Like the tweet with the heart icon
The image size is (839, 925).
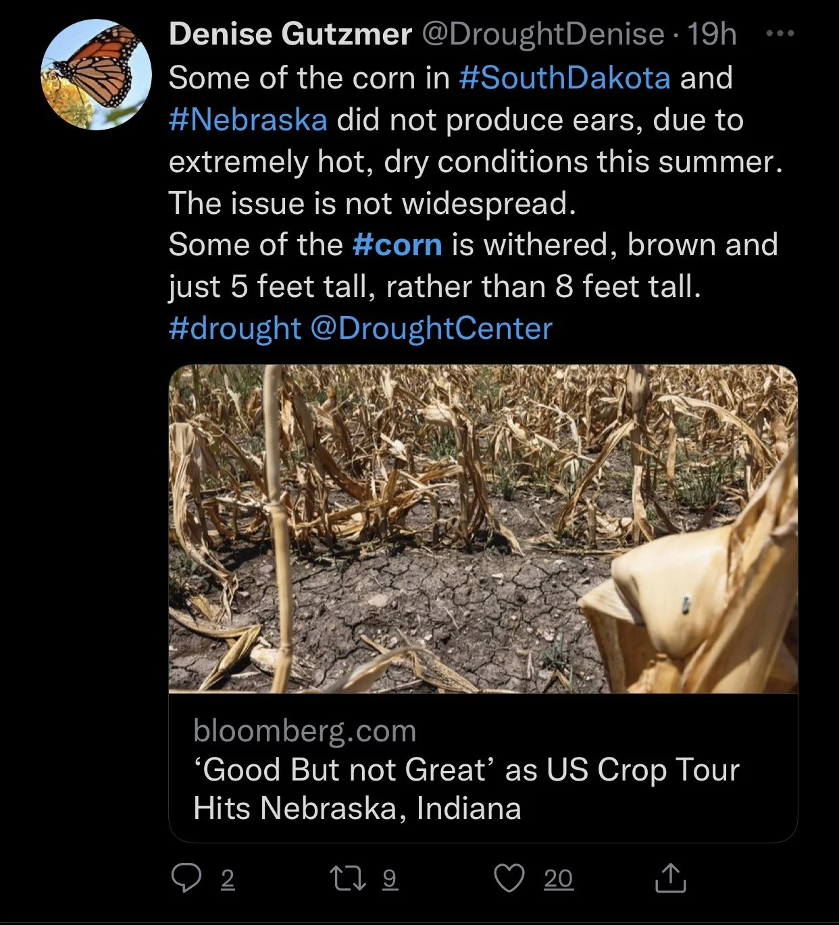coord(509,878)
